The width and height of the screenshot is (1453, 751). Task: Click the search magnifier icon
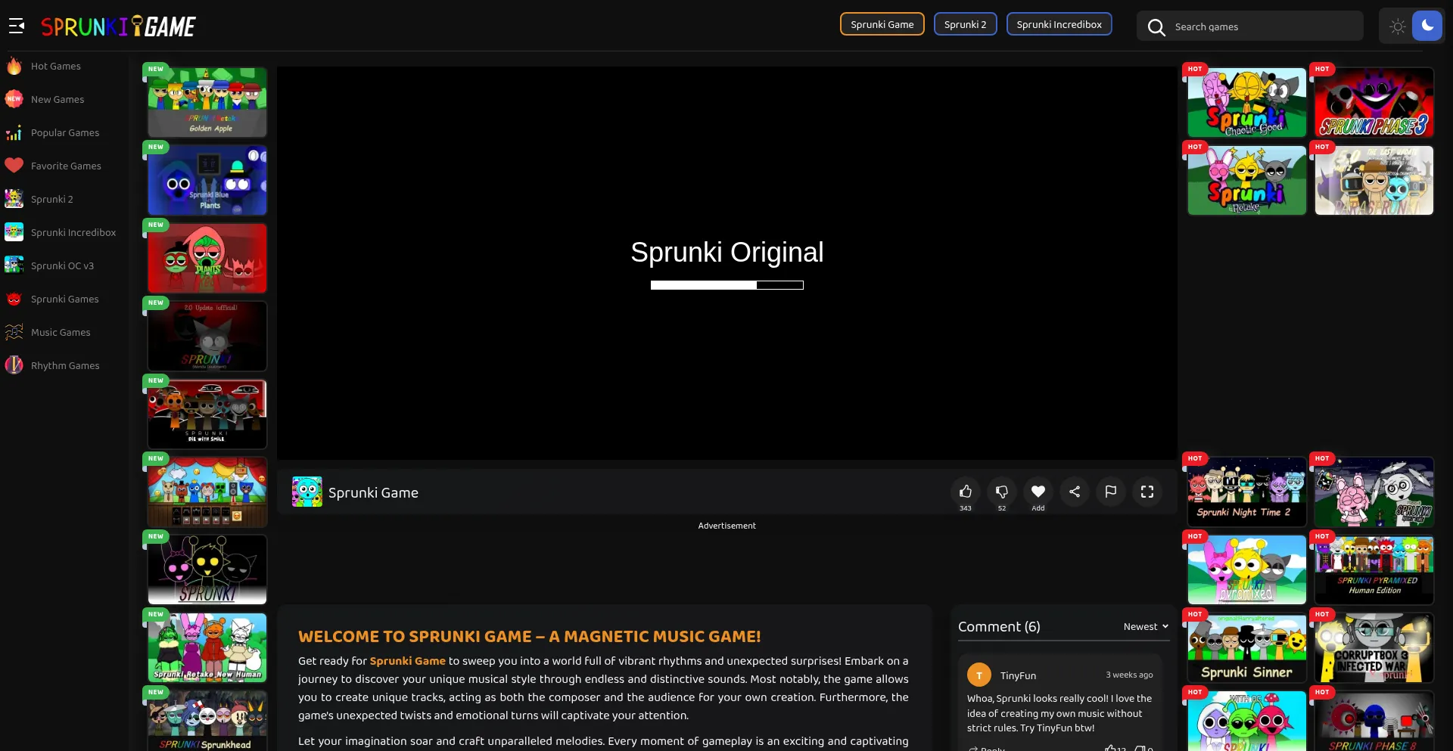pyautogui.click(x=1156, y=27)
